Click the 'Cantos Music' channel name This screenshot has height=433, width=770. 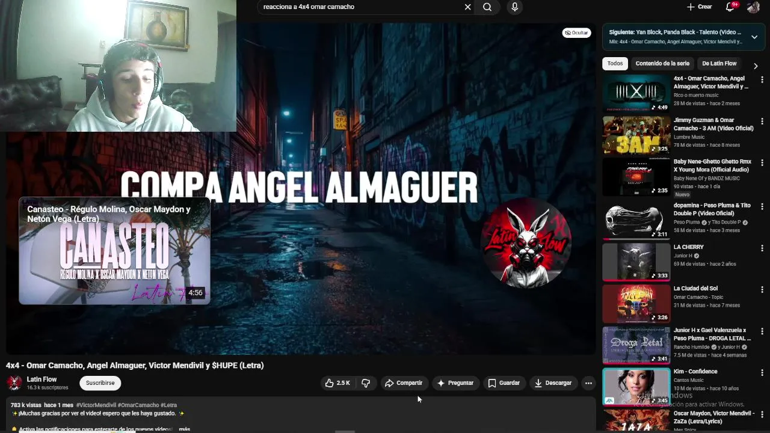click(x=689, y=380)
